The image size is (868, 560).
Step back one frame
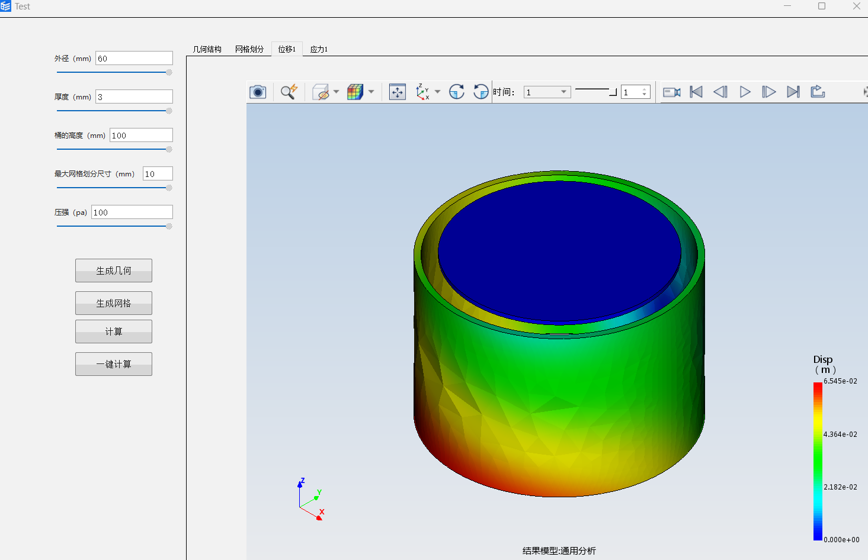(x=720, y=92)
